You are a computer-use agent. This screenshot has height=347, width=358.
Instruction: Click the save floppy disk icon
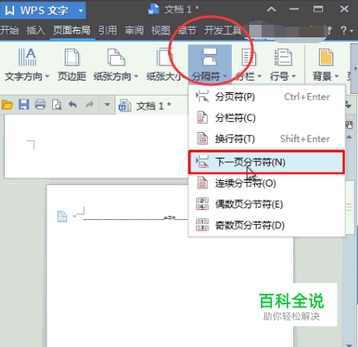24,105
